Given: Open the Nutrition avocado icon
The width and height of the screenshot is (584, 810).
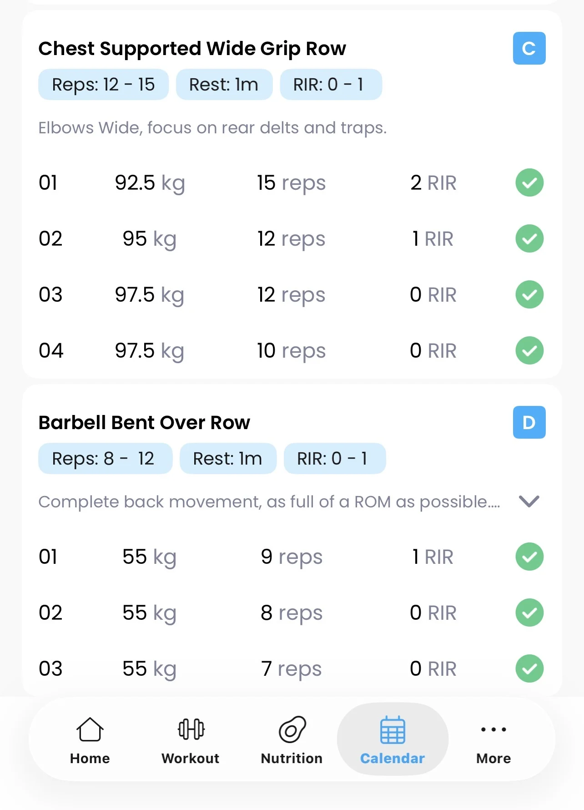Looking at the screenshot, I should (292, 729).
